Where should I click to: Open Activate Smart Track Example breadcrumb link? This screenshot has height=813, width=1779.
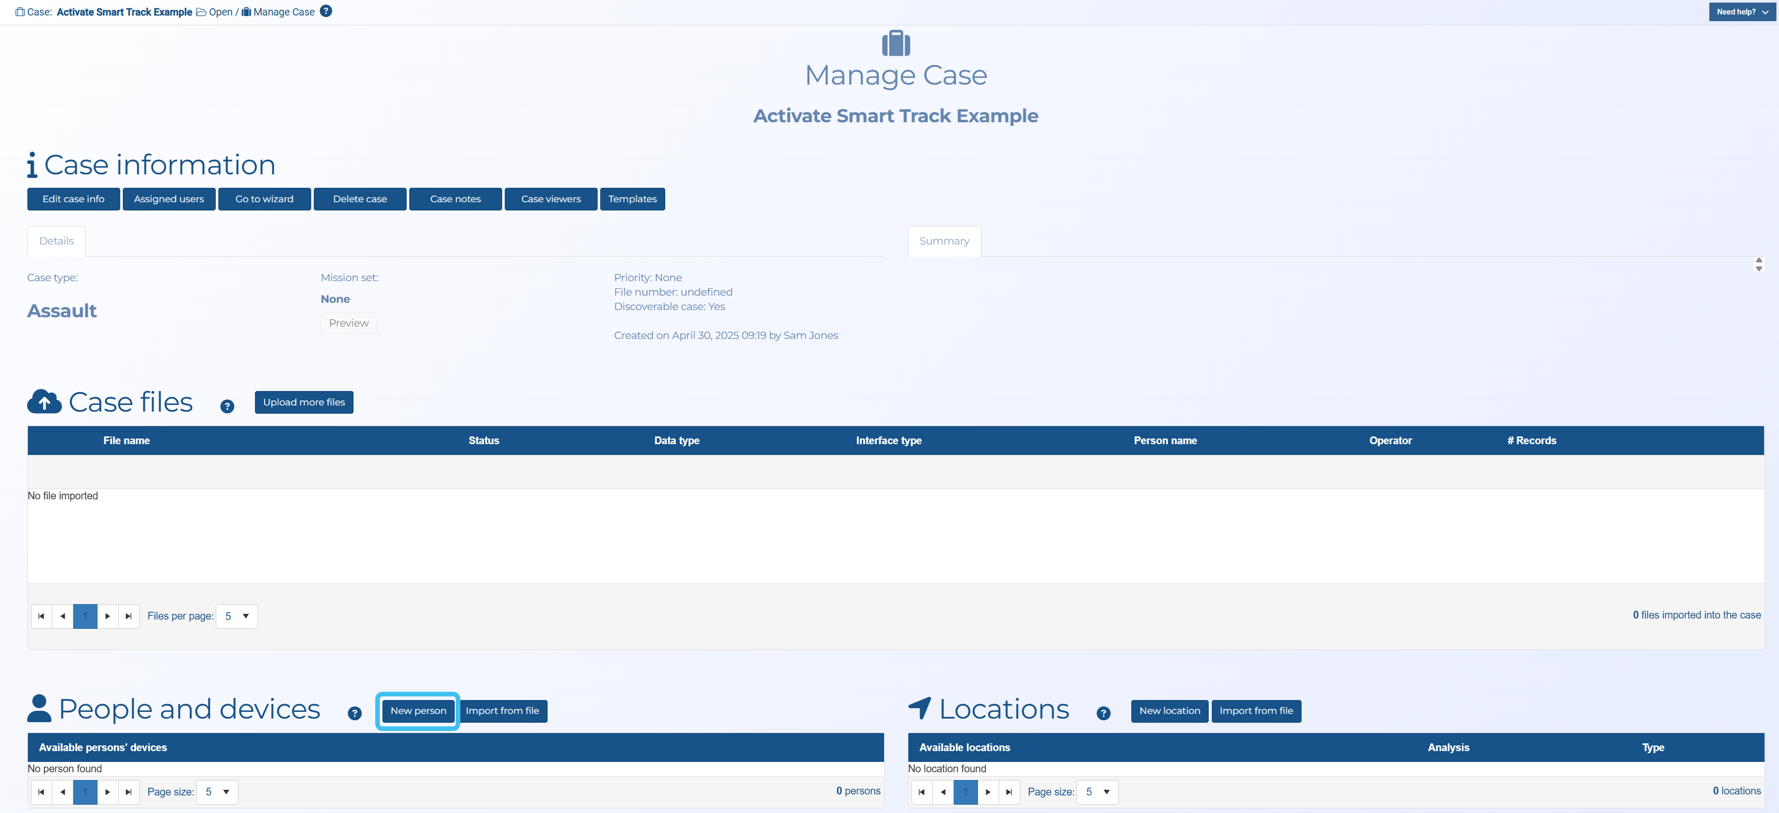point(124,12)
